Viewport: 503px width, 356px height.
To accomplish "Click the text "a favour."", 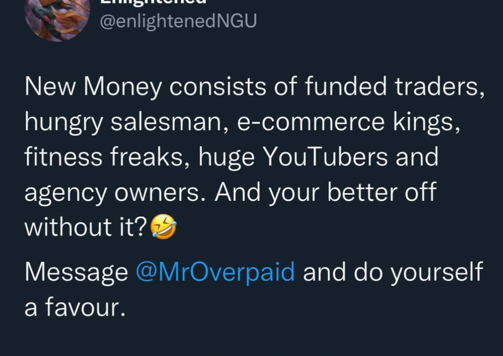I will click(x=75, y=307).
